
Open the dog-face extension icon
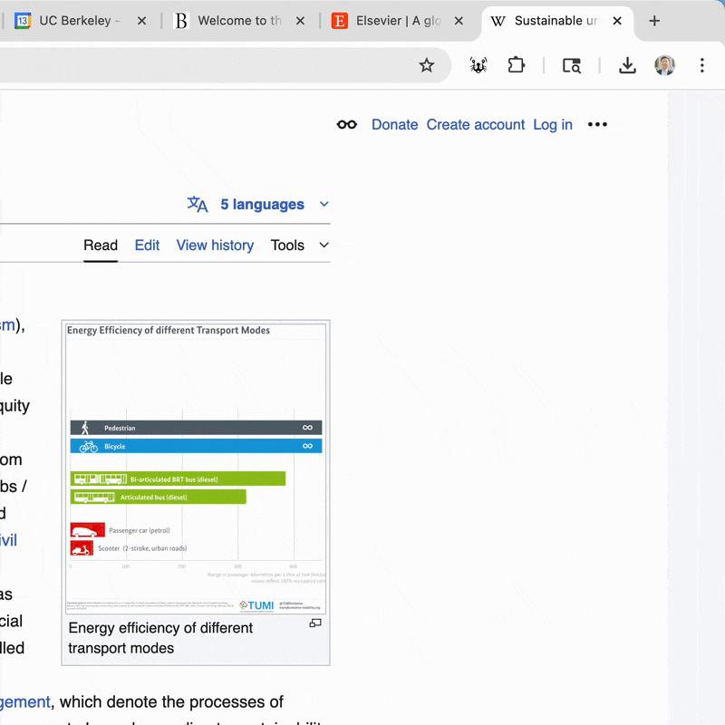pos(478,65)
